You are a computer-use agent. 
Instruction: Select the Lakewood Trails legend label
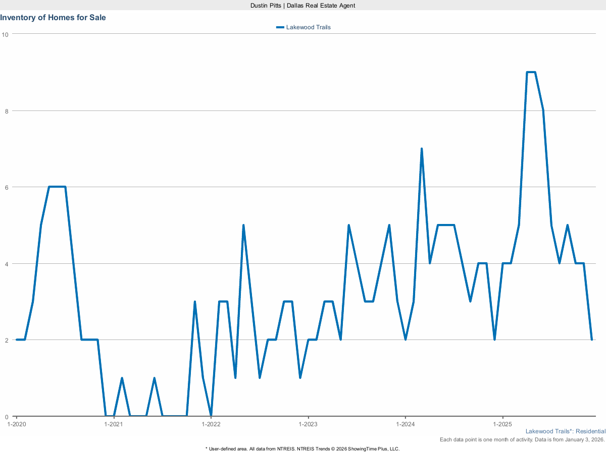308,27
